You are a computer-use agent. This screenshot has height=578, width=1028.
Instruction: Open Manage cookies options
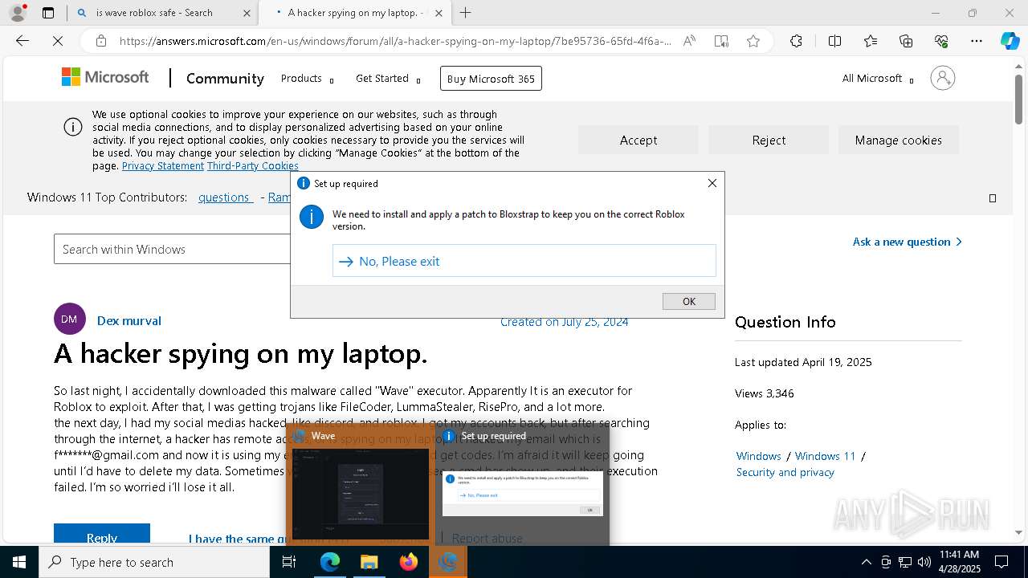[x=899, y=140]
